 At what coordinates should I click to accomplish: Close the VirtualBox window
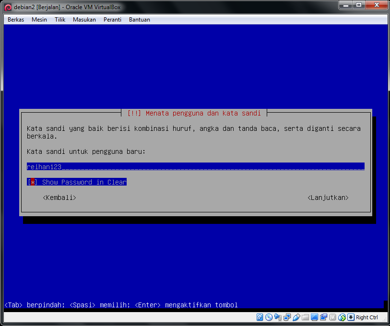(376, 5)
